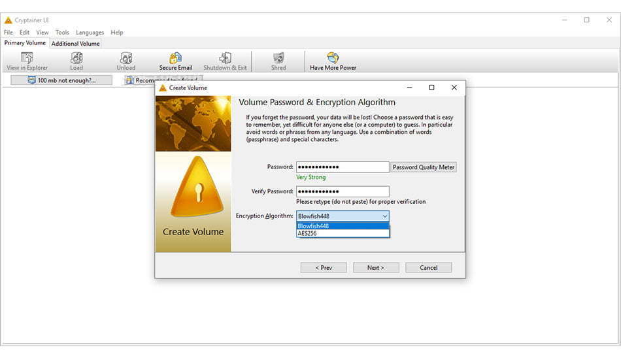This screenshot has width=621, height=358.
Task: Click the Shutdown & Exit toolbar icon
Action: pyautogui.click(x=225, y=58)
